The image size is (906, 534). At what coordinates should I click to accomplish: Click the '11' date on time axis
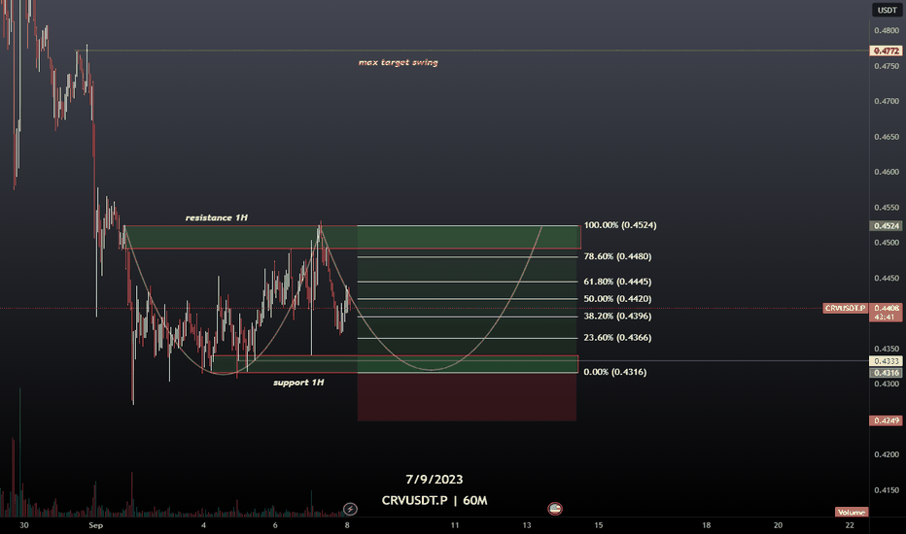tap(455, 525)
